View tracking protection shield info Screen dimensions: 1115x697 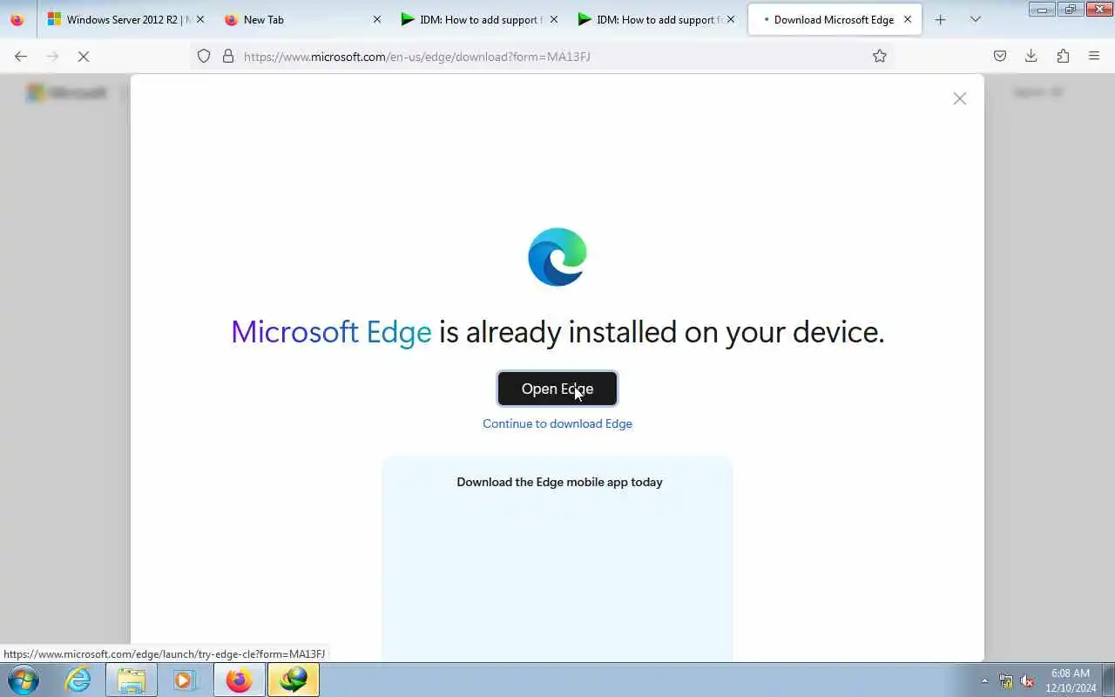(x=204, y=56)
